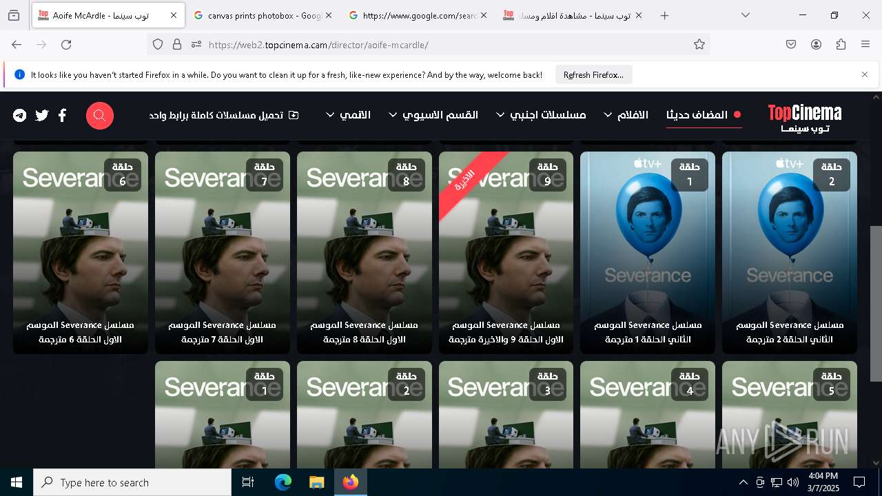Screen dimensions: 882x496
Task: Open Windows Start menu
Action: (x=17, y=482)
